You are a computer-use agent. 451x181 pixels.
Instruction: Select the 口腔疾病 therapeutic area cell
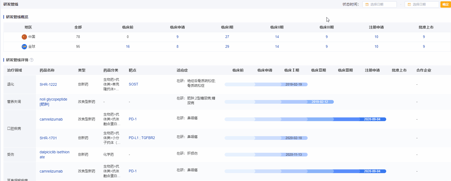coord(20,128)
